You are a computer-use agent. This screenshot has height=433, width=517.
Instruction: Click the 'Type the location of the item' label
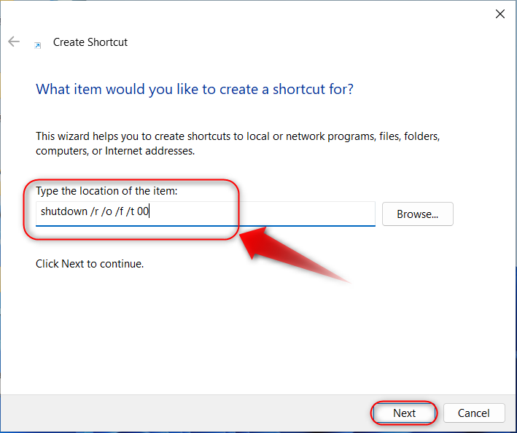click(x=106, y=191)
